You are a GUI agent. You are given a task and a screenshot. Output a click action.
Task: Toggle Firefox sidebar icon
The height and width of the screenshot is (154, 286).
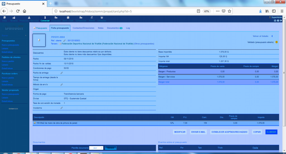(274, 11)
